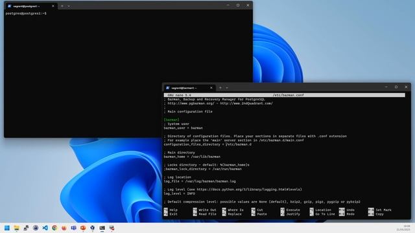Click the nano Redo shortcut label
Image resolution: width=415 pixels, height=233 pixels.
pyautogui.click(x=350, y=214)
